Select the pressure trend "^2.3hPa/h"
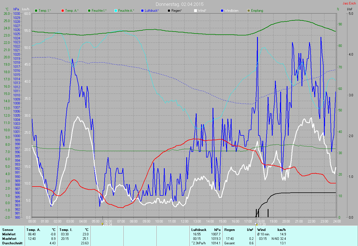 199,243
